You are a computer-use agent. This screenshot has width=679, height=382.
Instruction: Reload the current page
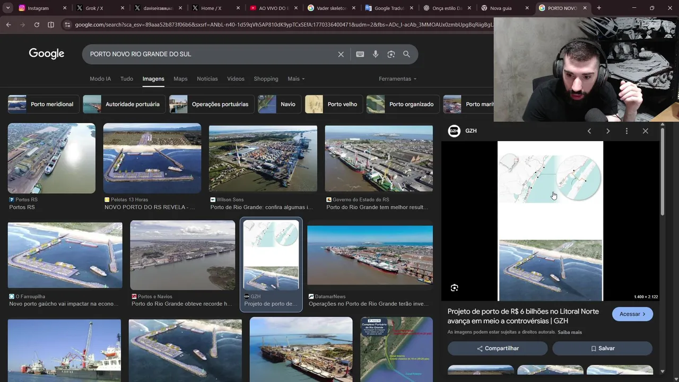pos(37,25)
